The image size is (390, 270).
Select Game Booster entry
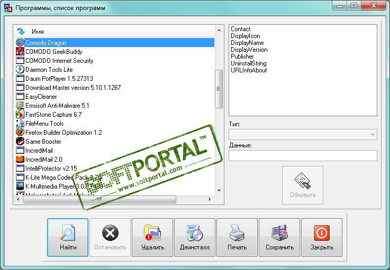pos(43,141)
